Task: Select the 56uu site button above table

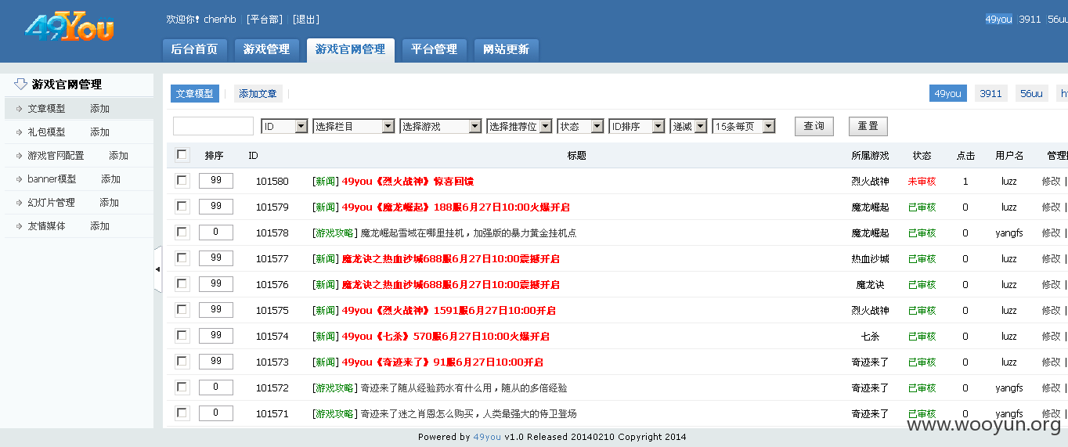Action: 1032,94
